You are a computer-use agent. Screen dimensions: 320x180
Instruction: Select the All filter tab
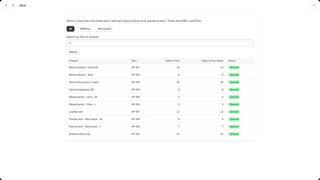click(x=70, y=29)
